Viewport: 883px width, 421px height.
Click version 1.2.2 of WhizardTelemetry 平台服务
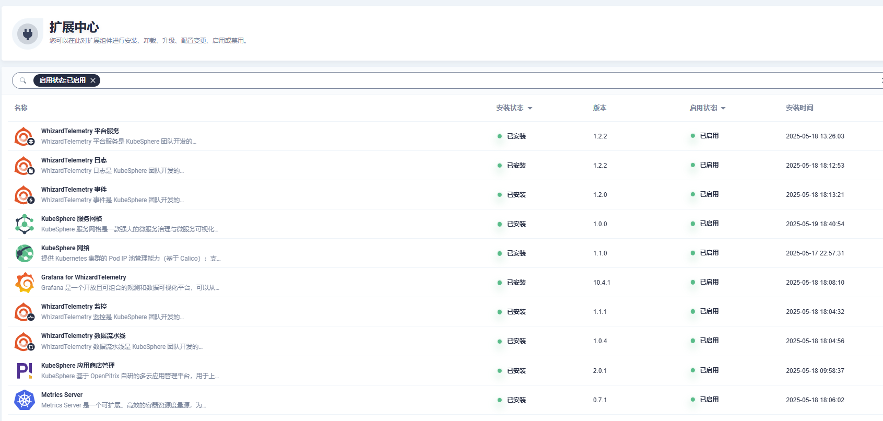point(600,136)
